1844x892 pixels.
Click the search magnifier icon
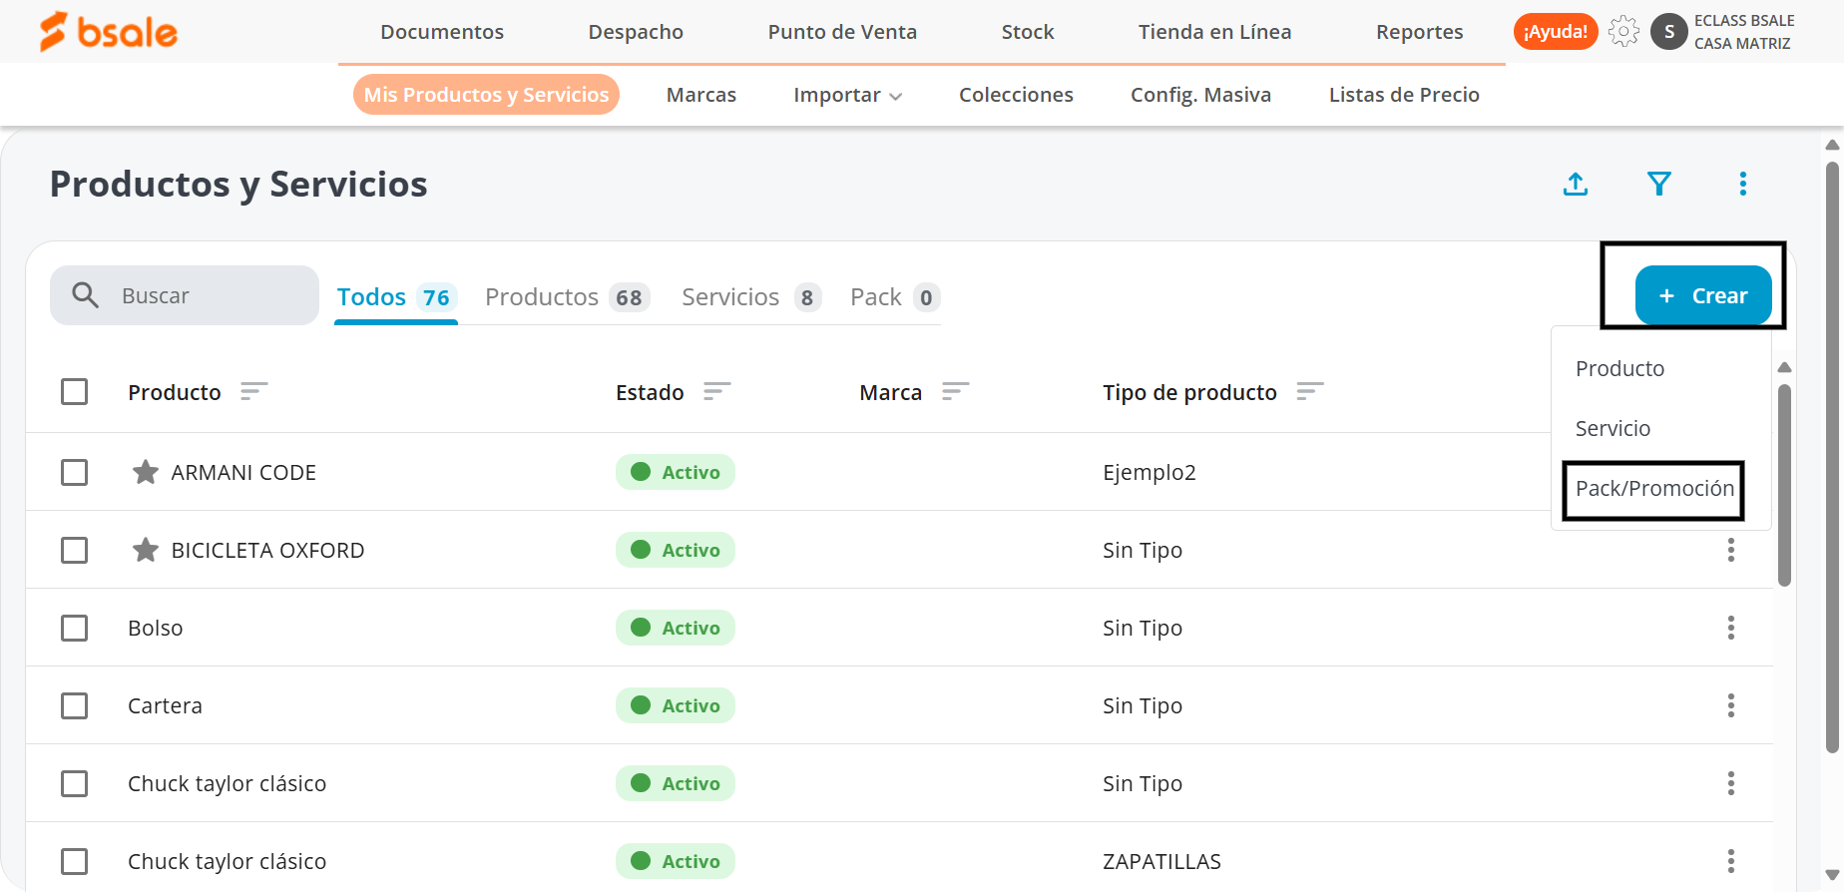(x=86, y=295)
